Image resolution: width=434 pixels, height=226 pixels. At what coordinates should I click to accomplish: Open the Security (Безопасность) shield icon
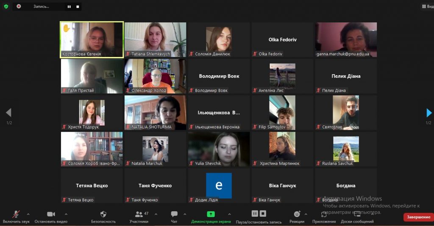point(103,214)
